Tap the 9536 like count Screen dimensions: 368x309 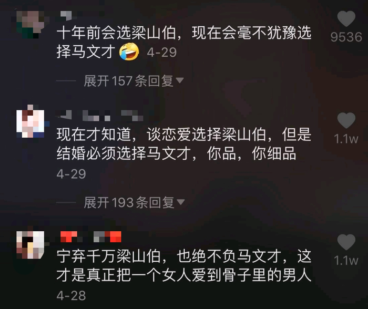(346, 37)
